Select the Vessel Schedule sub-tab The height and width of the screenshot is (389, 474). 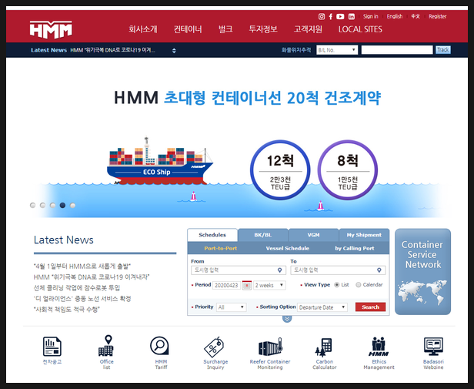click(x=288, y=249)
